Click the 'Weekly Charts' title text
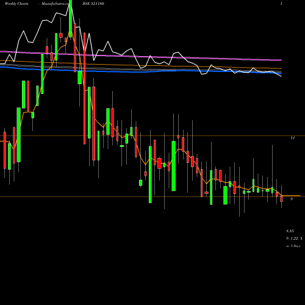 click(16, 4)
